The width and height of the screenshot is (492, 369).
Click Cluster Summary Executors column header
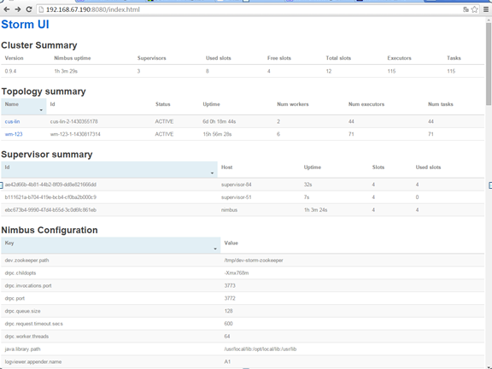click(399, 58)
